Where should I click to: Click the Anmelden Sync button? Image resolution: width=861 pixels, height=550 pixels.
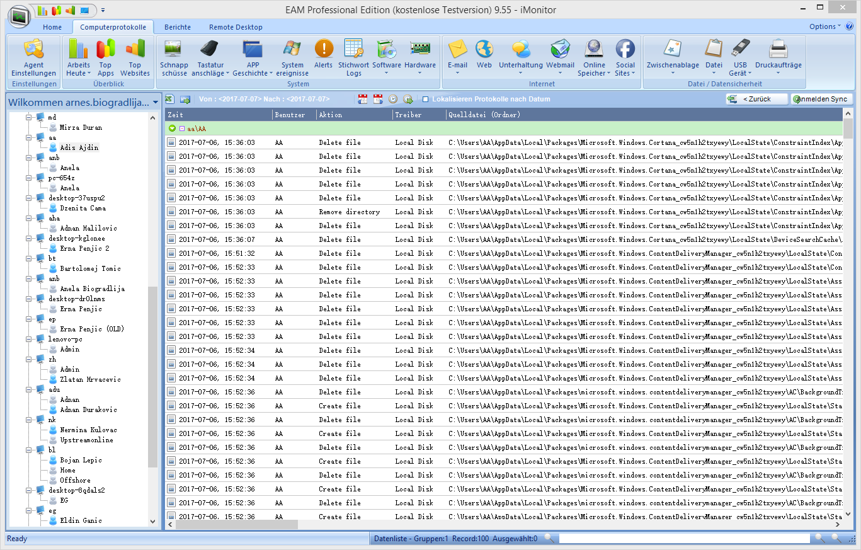[823, 99]
